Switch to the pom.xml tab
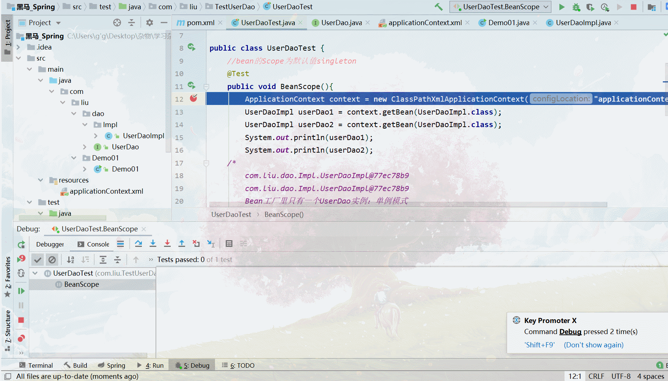 pyautogui.click(x=200, y=23)
